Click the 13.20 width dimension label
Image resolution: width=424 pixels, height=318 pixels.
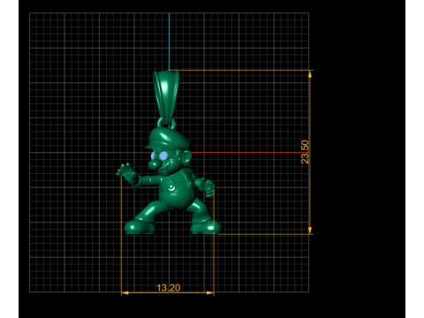(x=169, y=288)
